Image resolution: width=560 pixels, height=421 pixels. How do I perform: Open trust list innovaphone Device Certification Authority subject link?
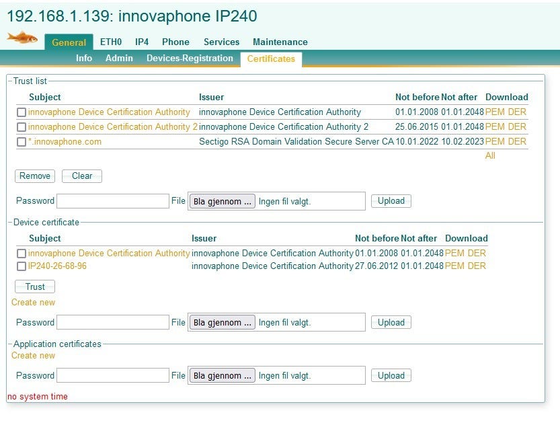(109, 112)
